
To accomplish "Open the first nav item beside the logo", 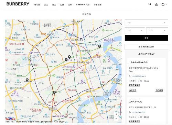I will point(37,4).
